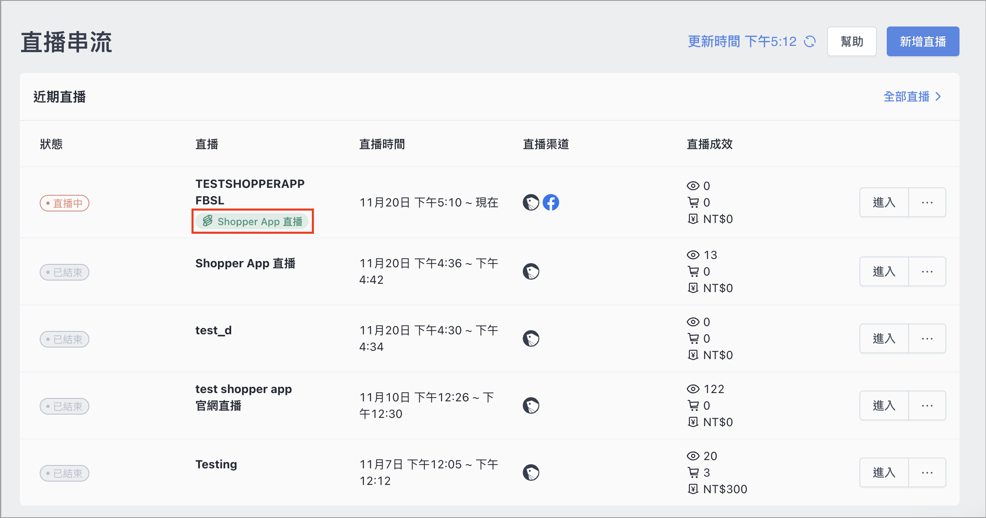Click the 近期直播 section heading
986x518 pixels.
click(x=60, y=97)
